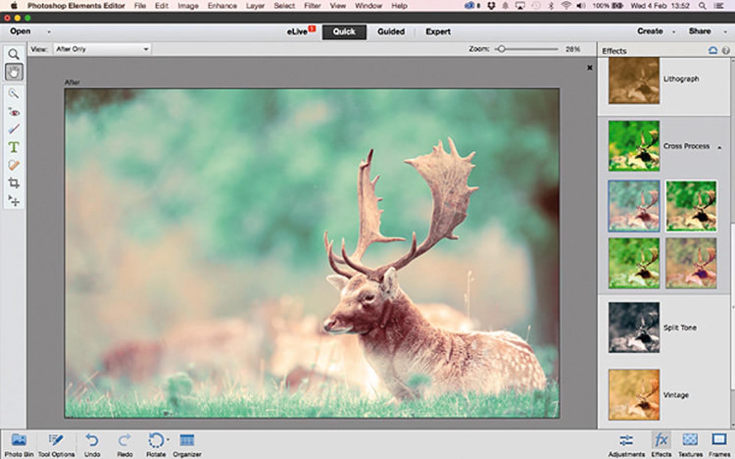Screen dimensions: 735x459
Task: Switch to the Guided tab
Action: click(x=391, y=32)
